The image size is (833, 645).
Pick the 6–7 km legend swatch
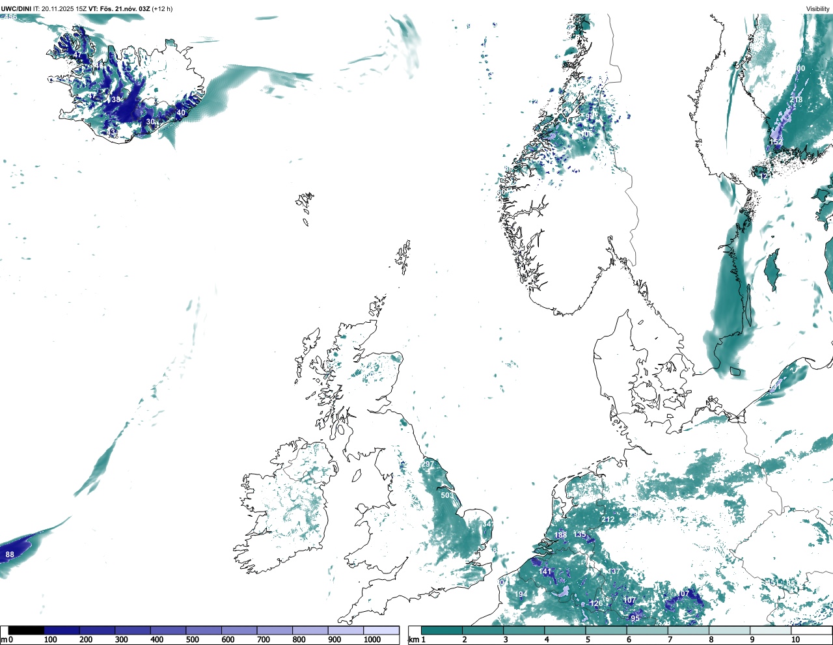(647, 630)
